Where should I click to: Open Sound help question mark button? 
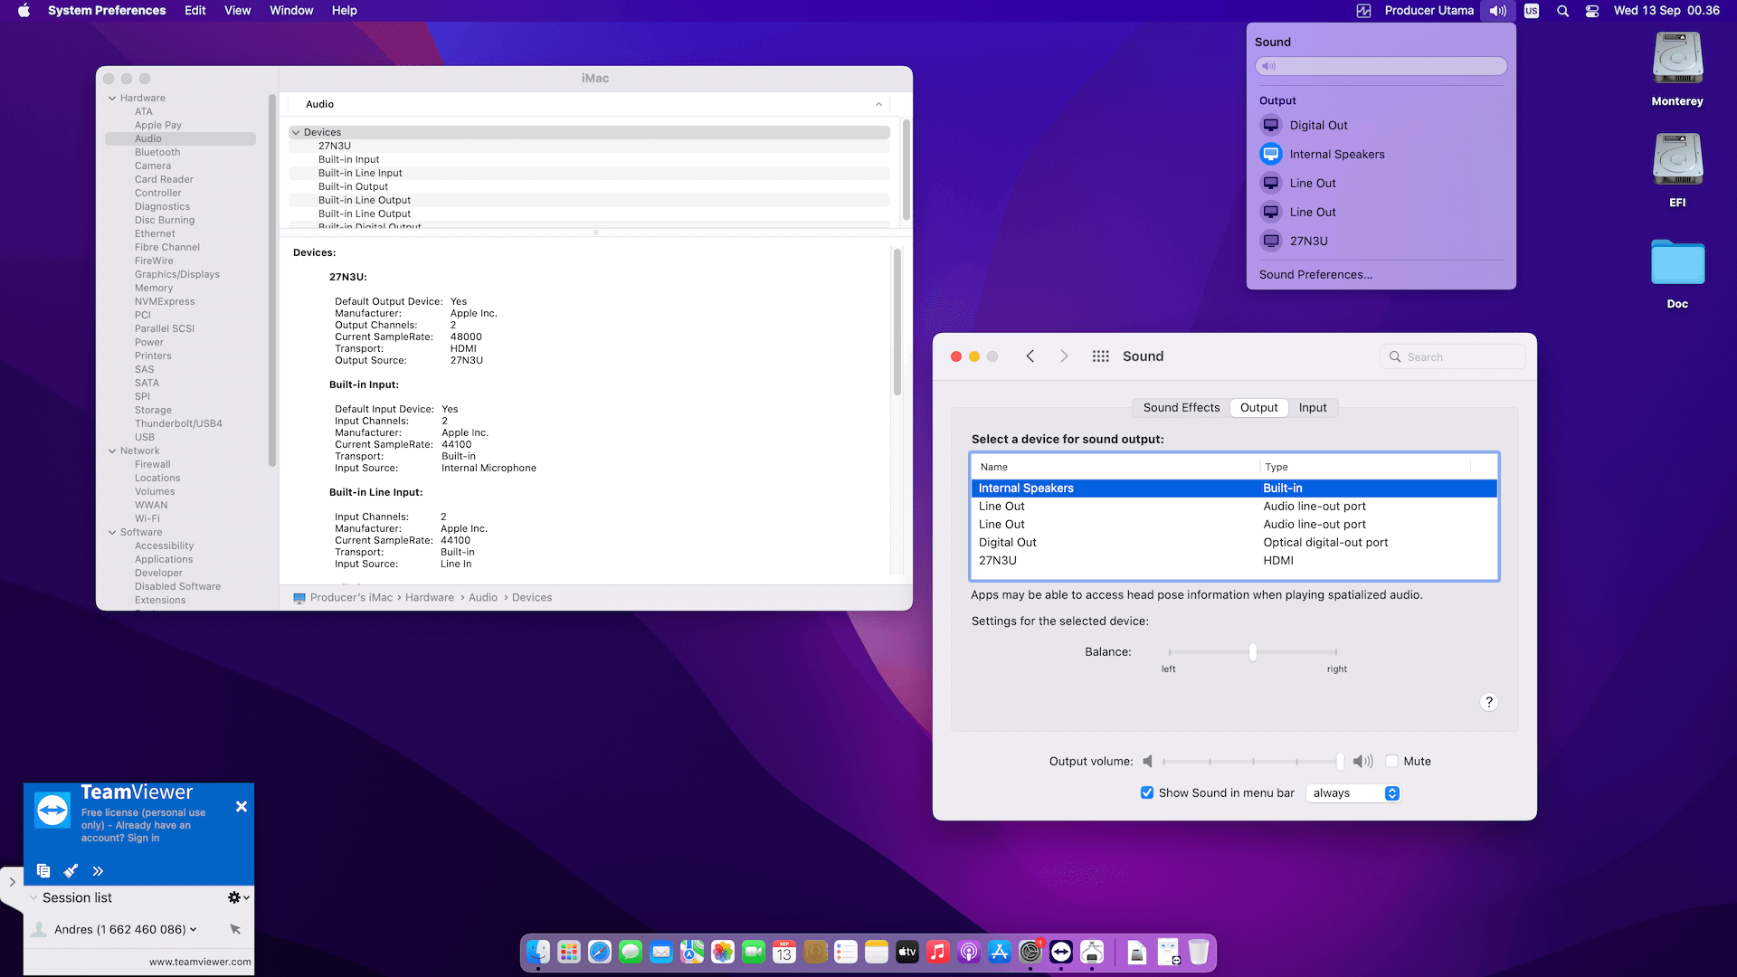1489,702
